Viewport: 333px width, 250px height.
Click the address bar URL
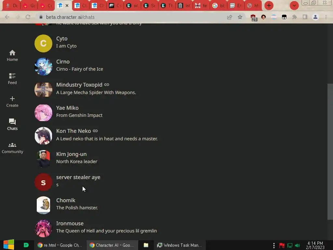(70, 17)
